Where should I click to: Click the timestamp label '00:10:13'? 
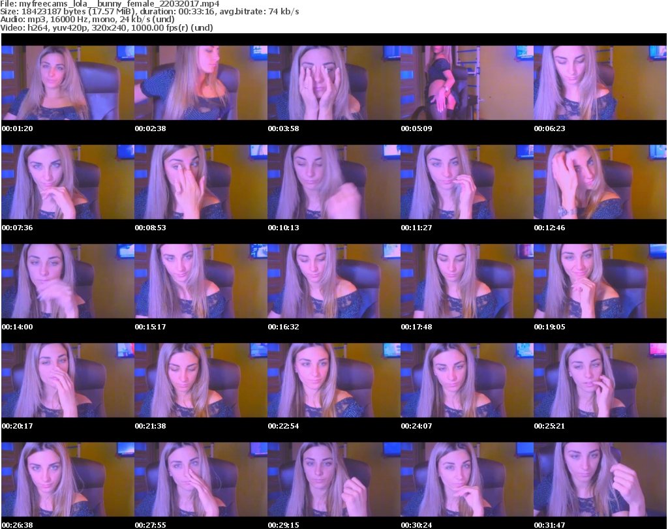(283, 228)
